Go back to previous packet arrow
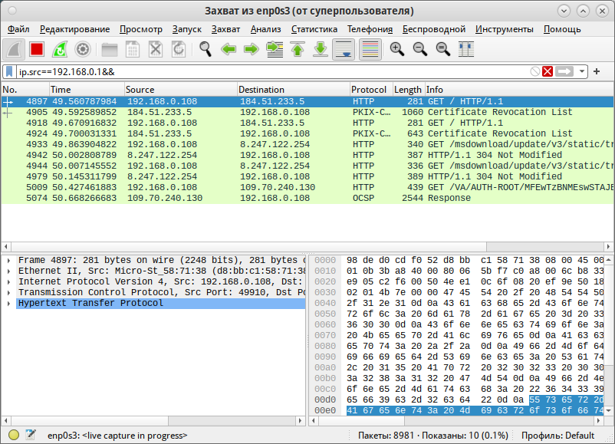This screenshot has height=444, width=615. coord(229,49)
